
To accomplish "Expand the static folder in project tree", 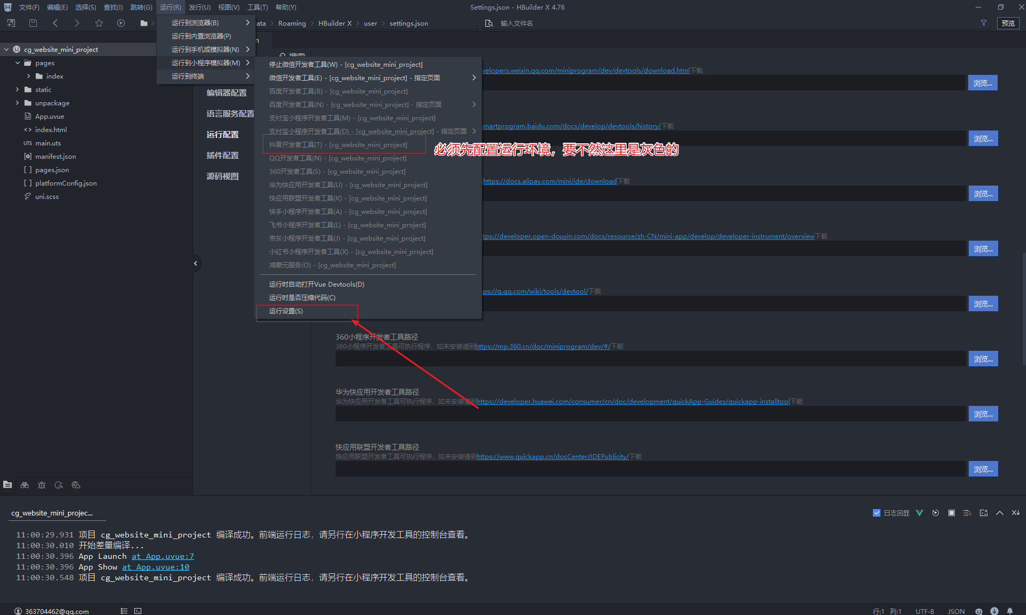I will tap(18, 90).
